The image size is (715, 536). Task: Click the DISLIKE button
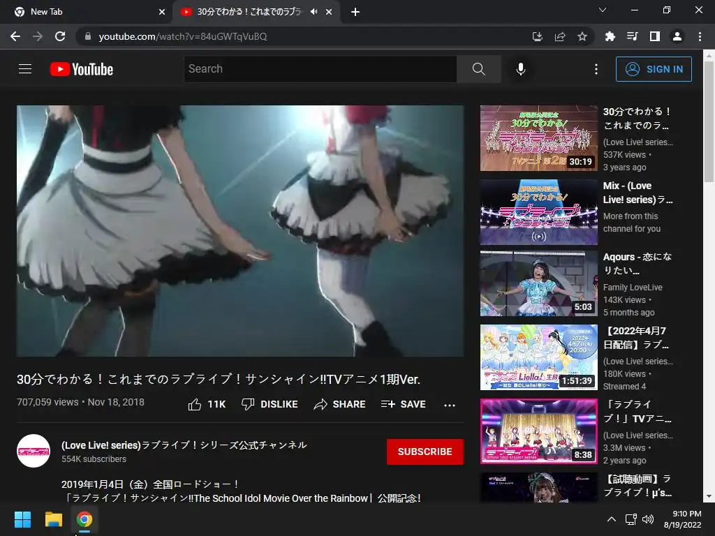(270, 404)
